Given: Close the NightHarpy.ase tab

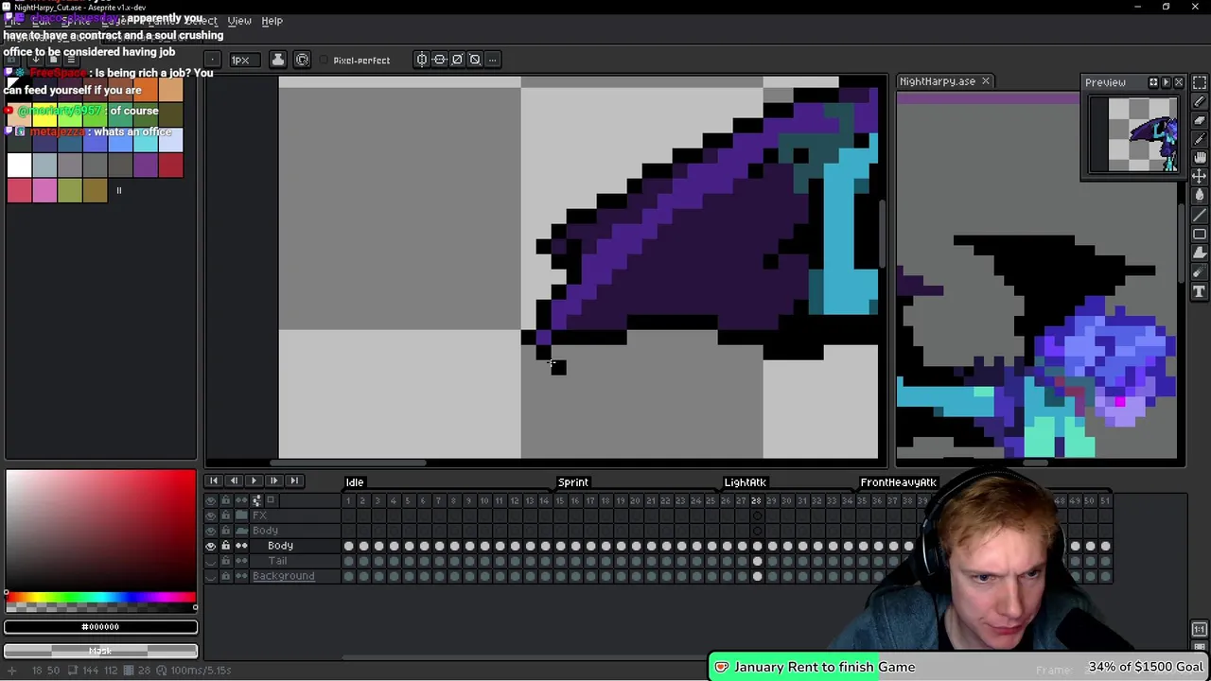Looking at the screenshot, I should point(985,81).
